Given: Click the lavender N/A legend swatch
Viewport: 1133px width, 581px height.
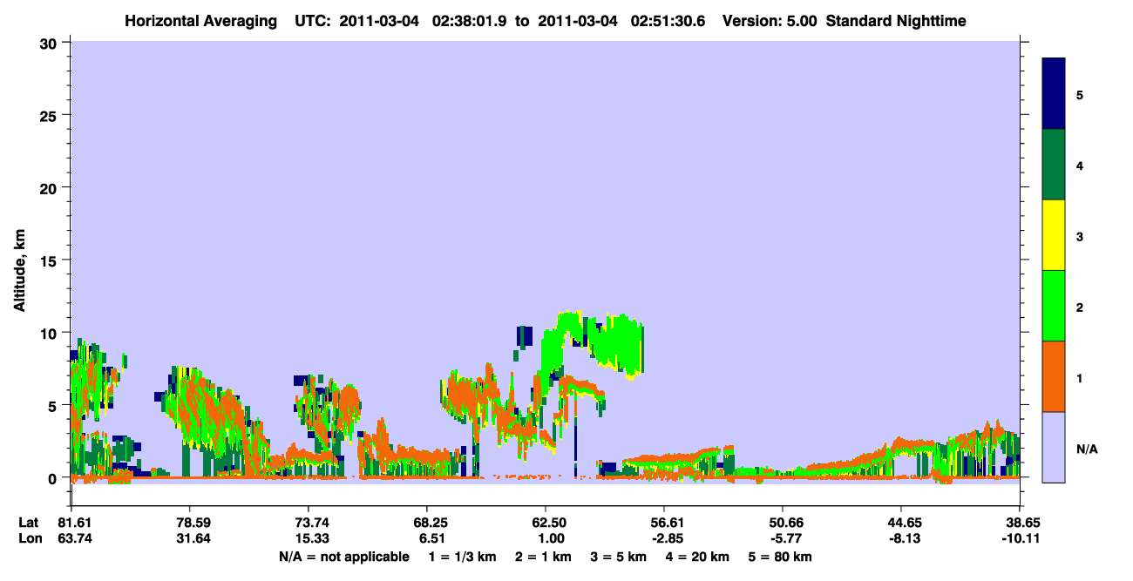Looking at the screenshot, I should tap(1054, 446).
